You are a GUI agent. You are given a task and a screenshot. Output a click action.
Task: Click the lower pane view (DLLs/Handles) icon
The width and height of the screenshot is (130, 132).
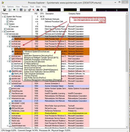[x=25, y=10]
